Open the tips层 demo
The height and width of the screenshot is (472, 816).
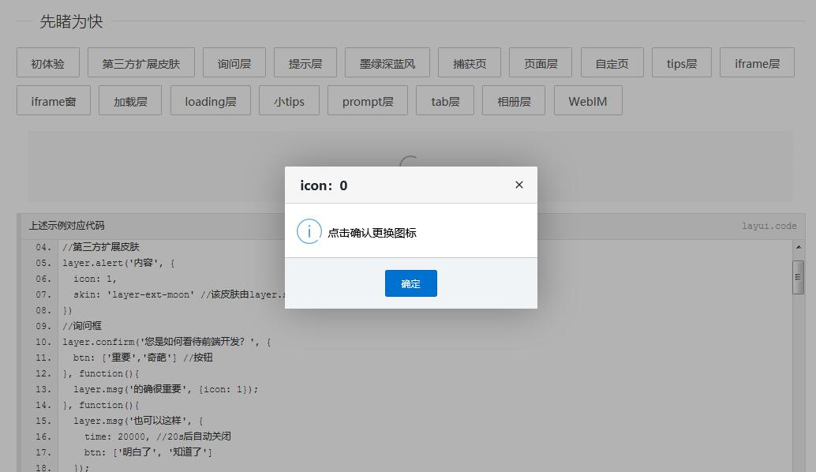681,62
